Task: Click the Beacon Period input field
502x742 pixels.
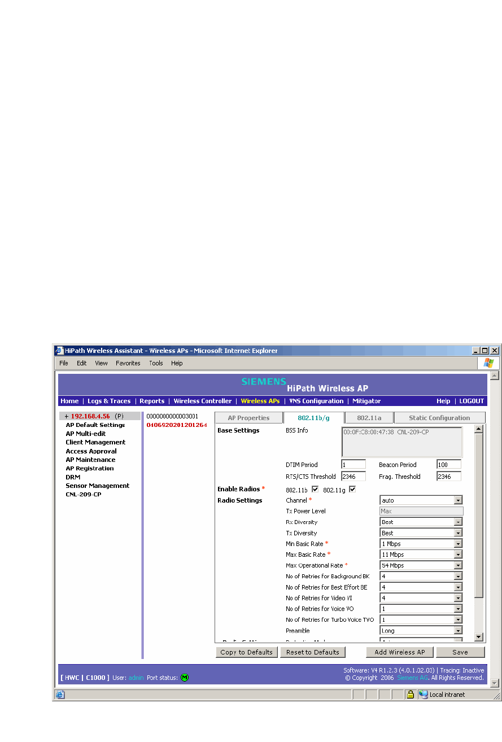Action: click(x=449, y=465)
